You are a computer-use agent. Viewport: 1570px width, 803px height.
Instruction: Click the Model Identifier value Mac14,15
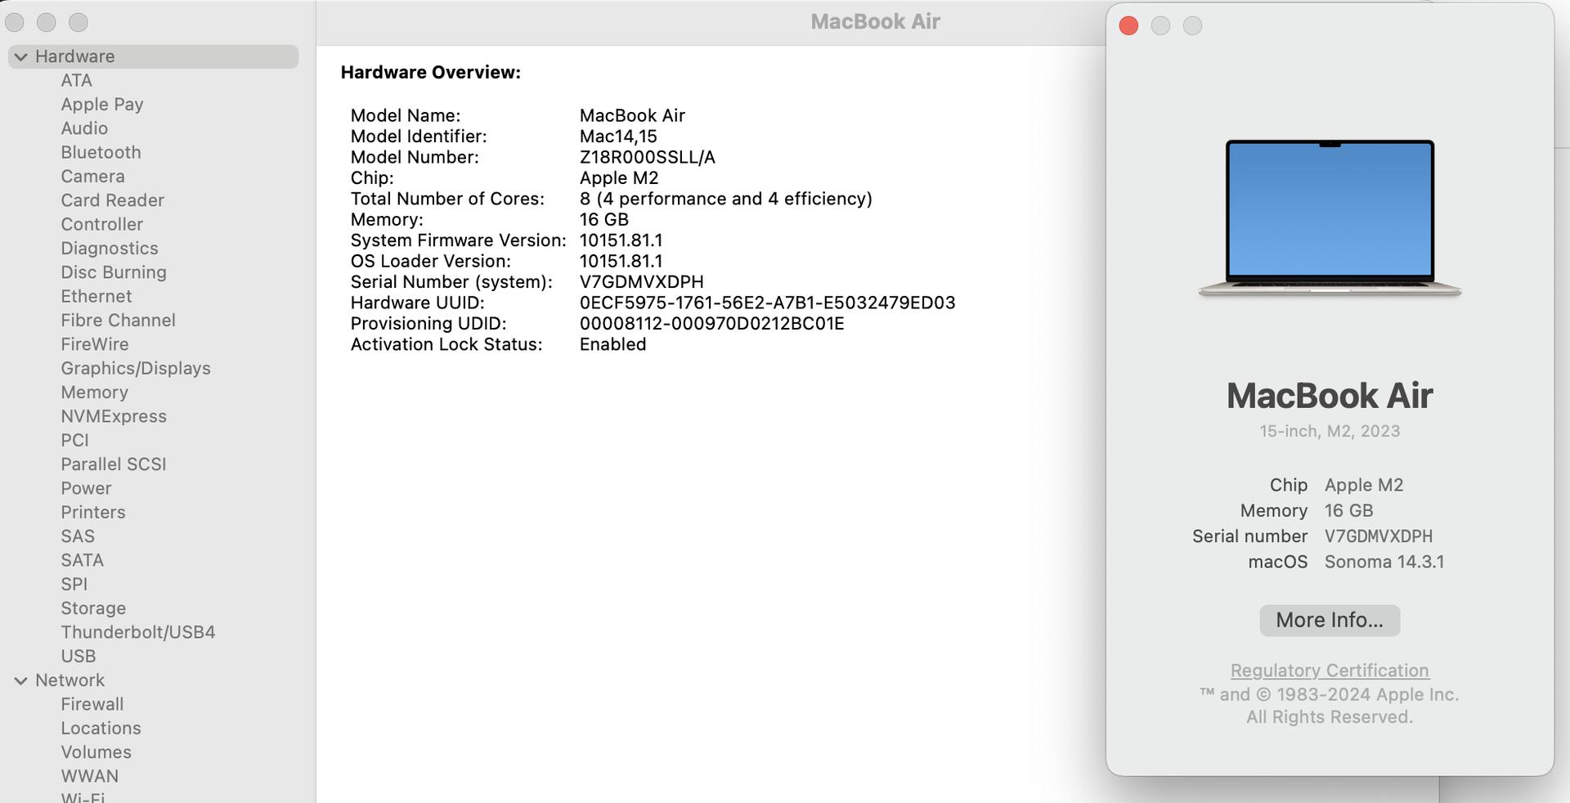(618, 137)
